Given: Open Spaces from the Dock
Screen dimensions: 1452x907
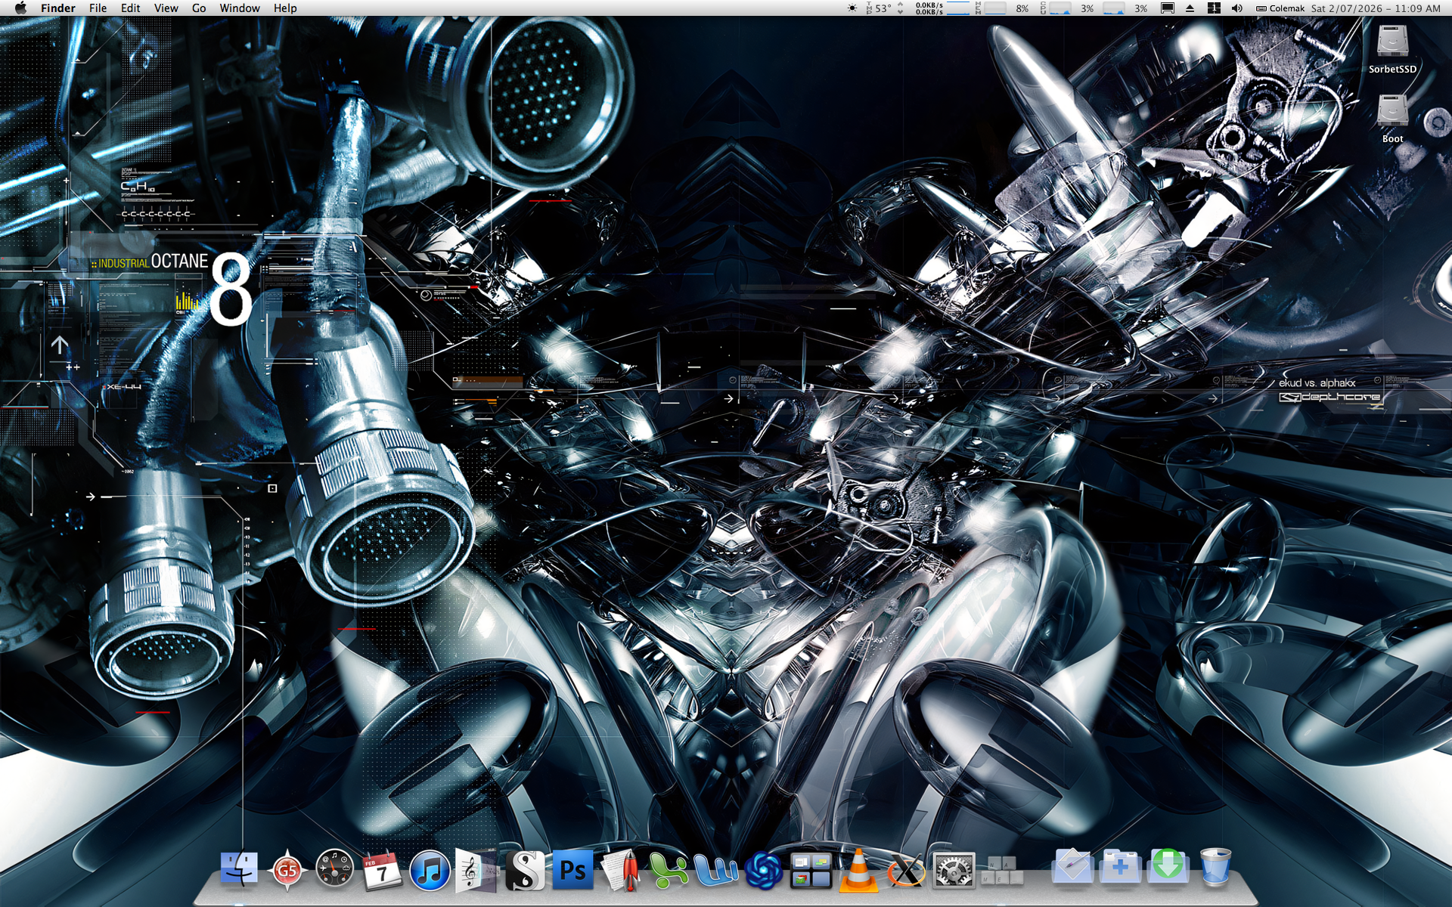Looking at the screenshot, I should (811, 869).
